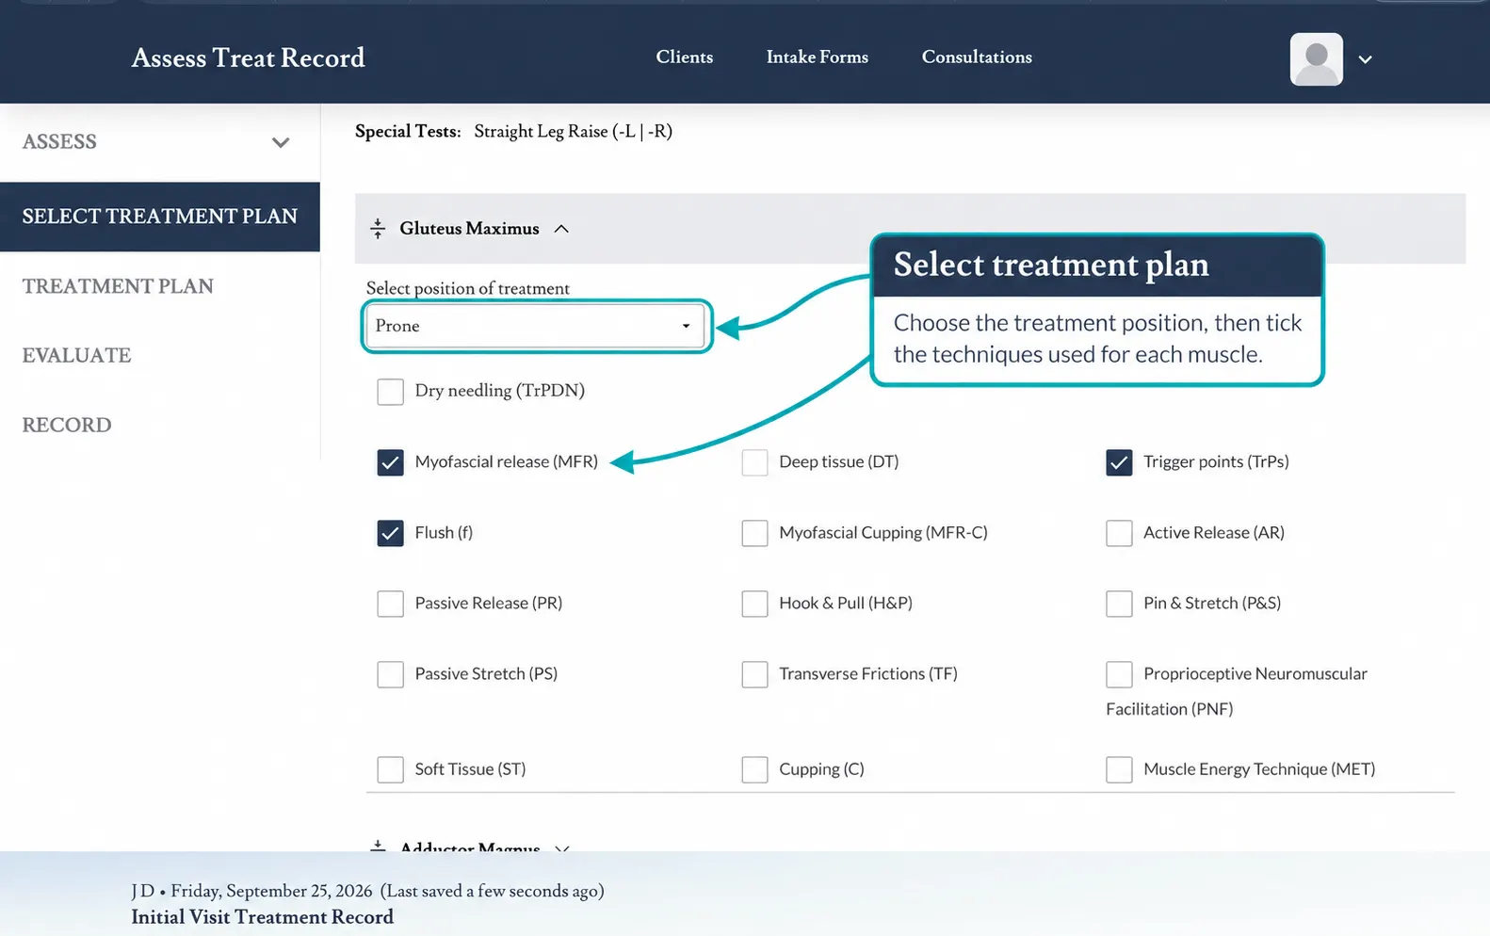Click the user avatar profile icon
Screen dimensions: 1490x936
coord(1316,59)
